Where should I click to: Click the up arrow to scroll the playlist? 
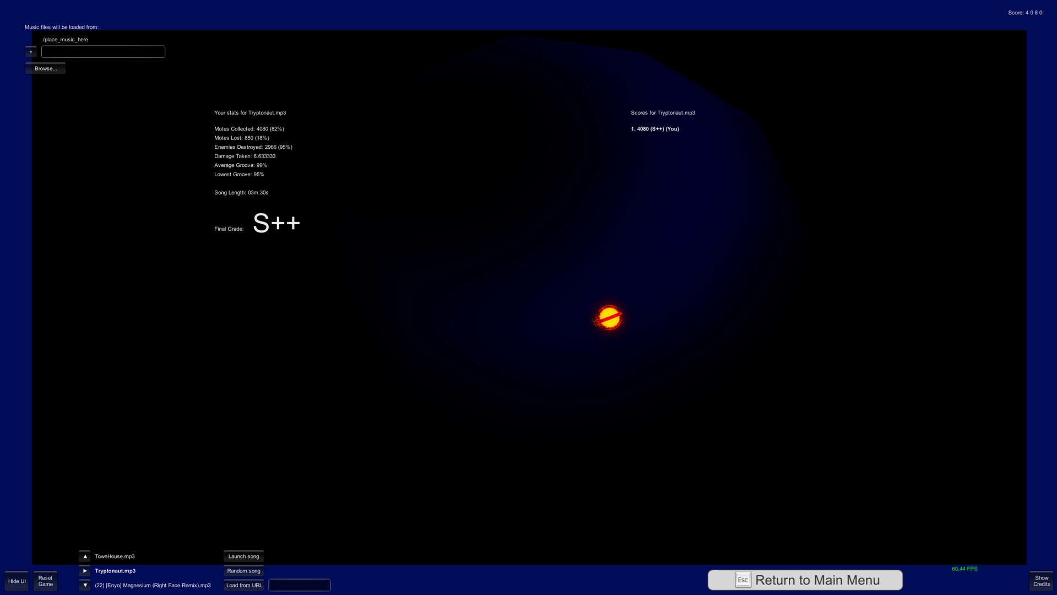tap(84, 556)
